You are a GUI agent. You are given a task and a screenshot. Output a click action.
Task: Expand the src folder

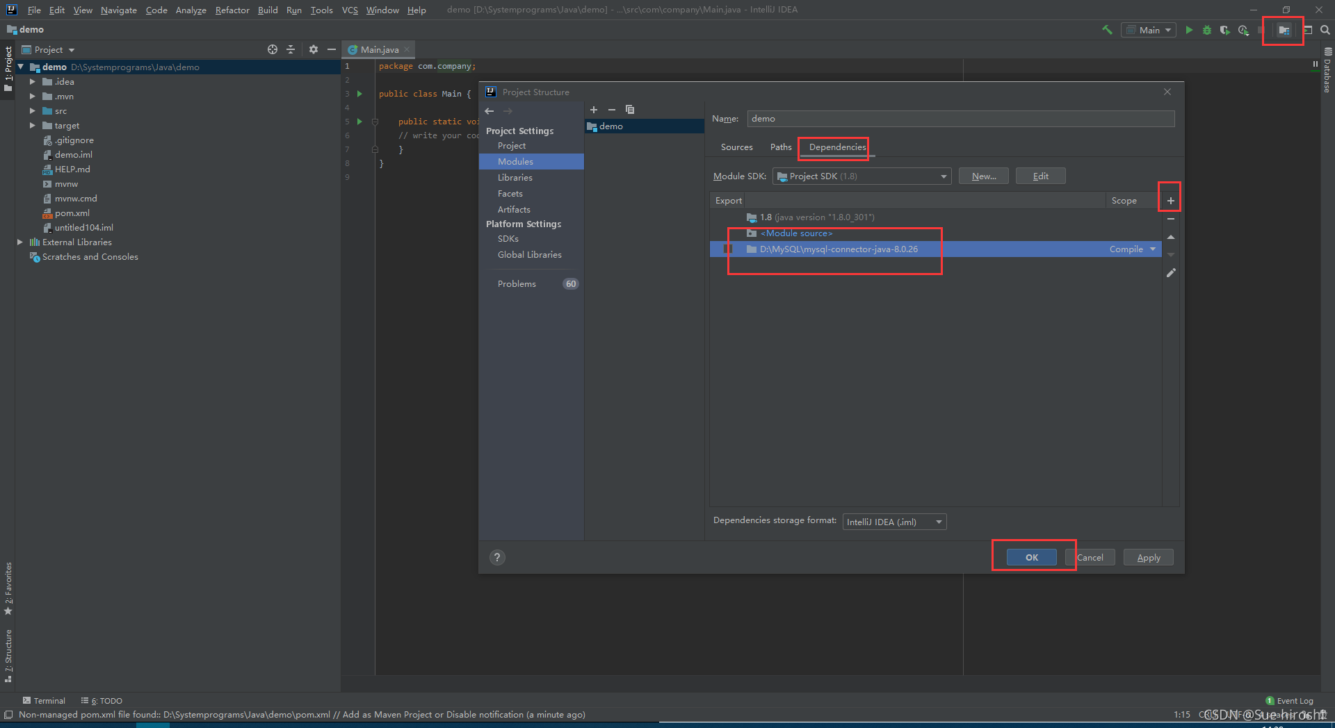[x=32, y=110]
